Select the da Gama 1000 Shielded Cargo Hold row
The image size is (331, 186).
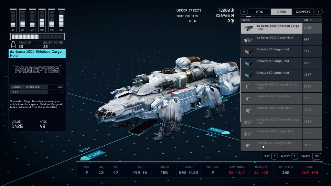point(282,28)
